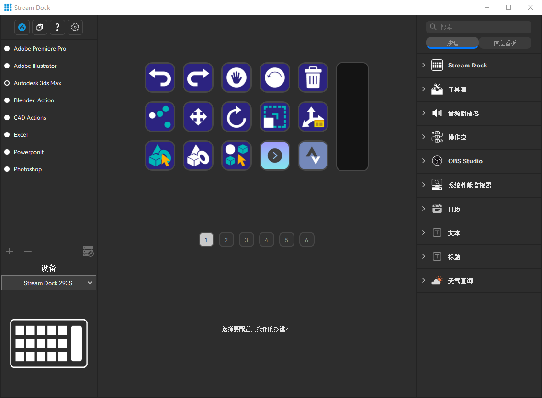This screenshot has height=398, width=542.
Task: Click the 搜索 search field
Action: tap(479, 27)
